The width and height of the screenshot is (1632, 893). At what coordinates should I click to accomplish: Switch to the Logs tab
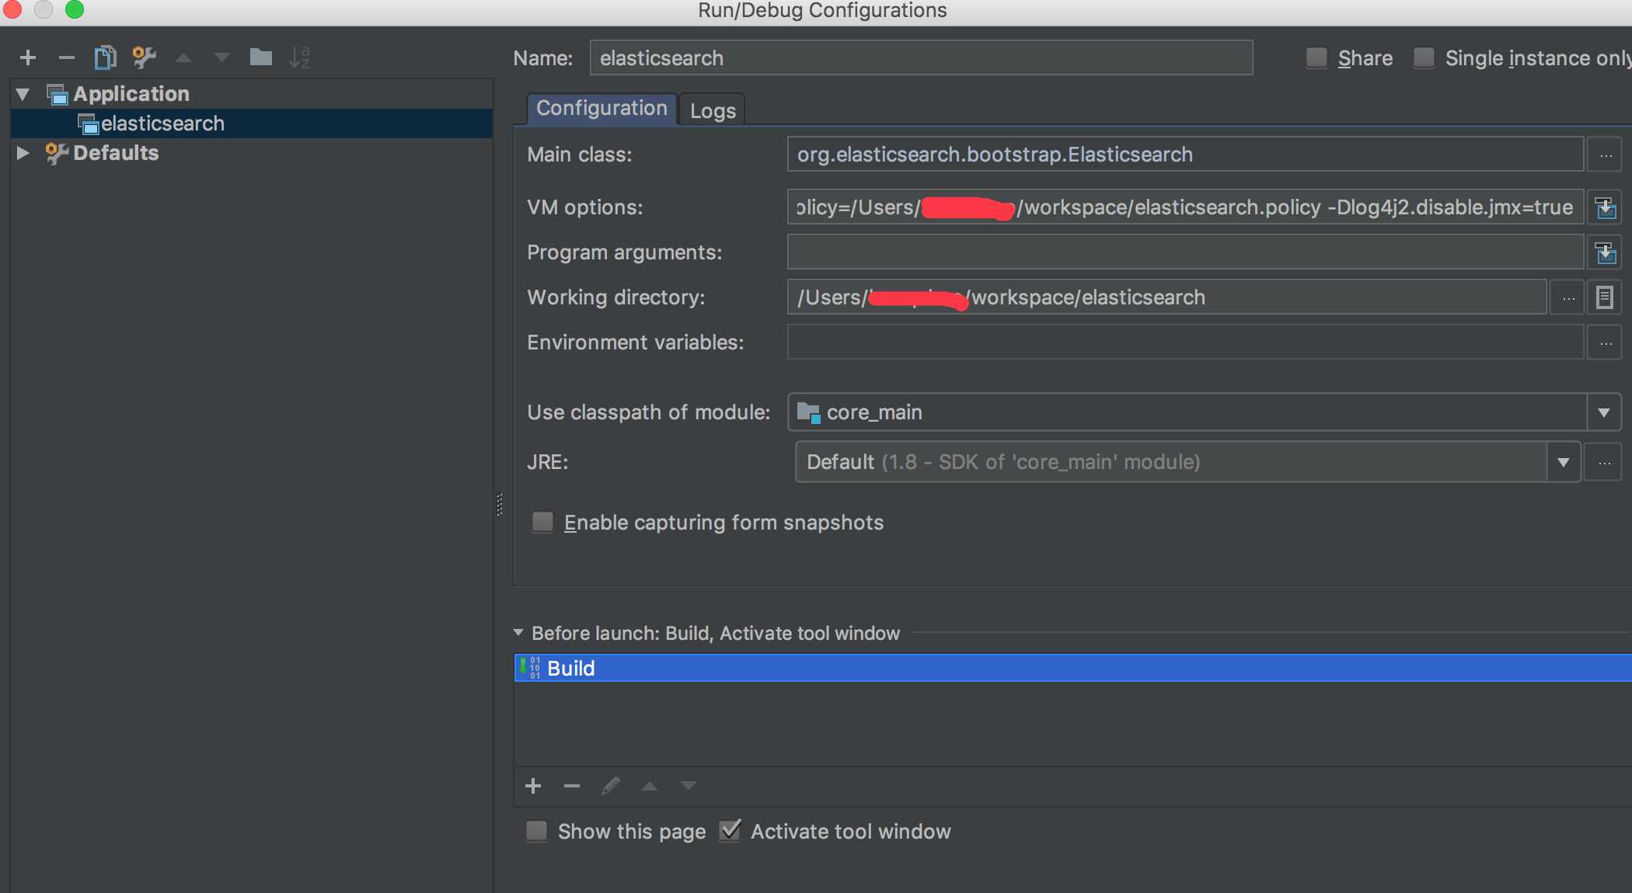coord(713,110)
